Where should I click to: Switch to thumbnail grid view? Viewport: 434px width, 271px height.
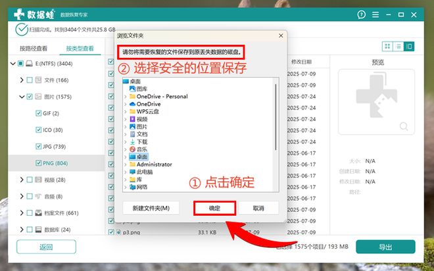click(387, 47)
